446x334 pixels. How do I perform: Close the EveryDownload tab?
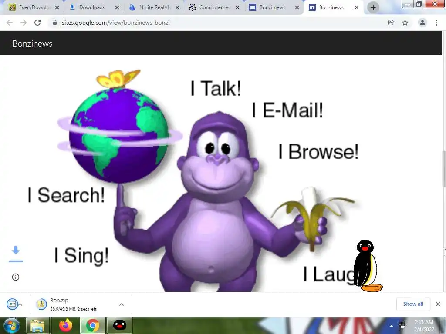point(57,7)
